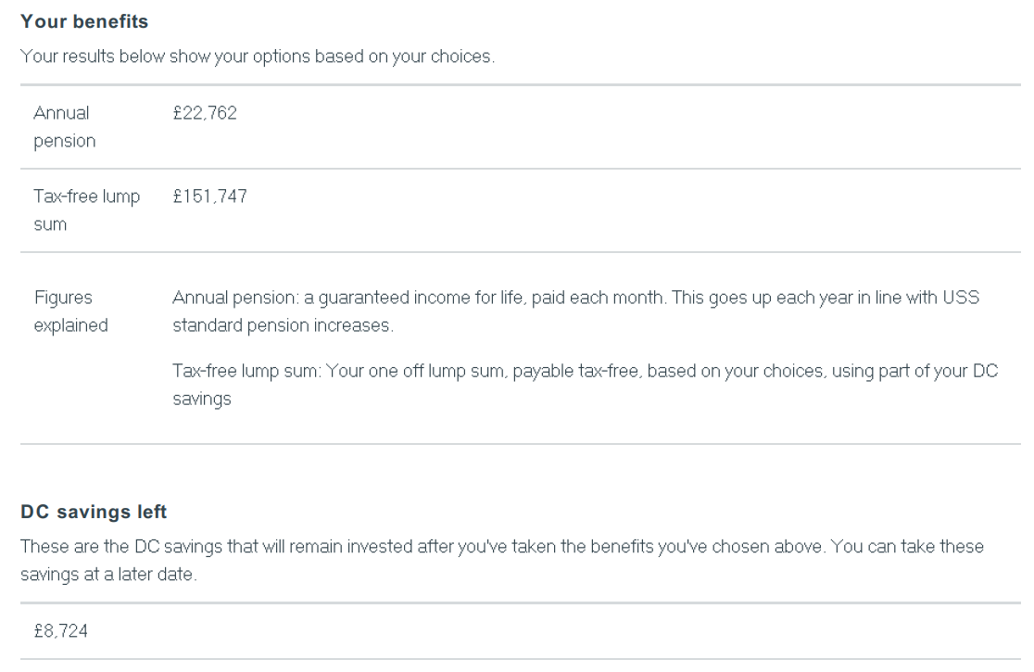Click the word 'sum' under Tax-free lump
Image resolution: width=1034 pixels, height=672 pixels.
50,225
